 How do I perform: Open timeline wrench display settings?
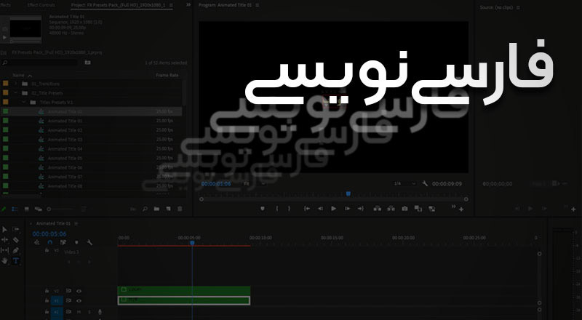coord(89,243)
